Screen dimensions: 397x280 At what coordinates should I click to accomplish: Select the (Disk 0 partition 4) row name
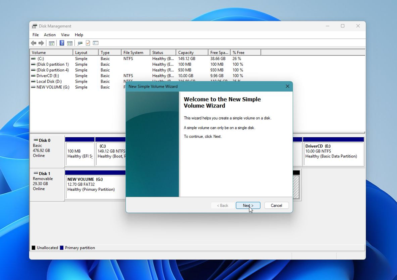[53, 70]
